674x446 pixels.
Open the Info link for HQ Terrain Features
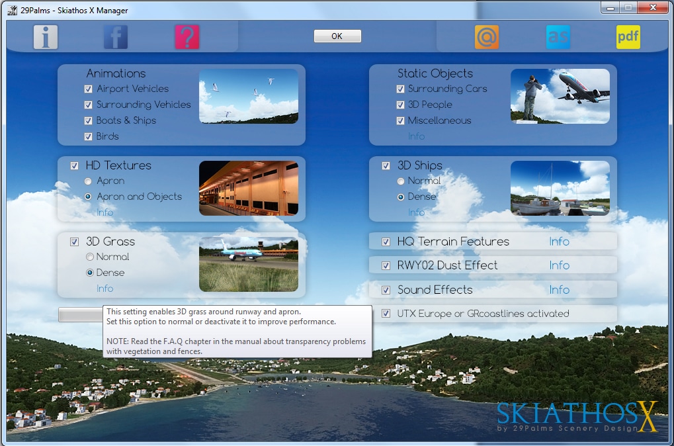(x=559, y=242)
